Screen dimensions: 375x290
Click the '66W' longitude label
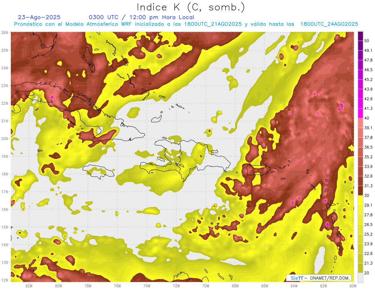265,286
